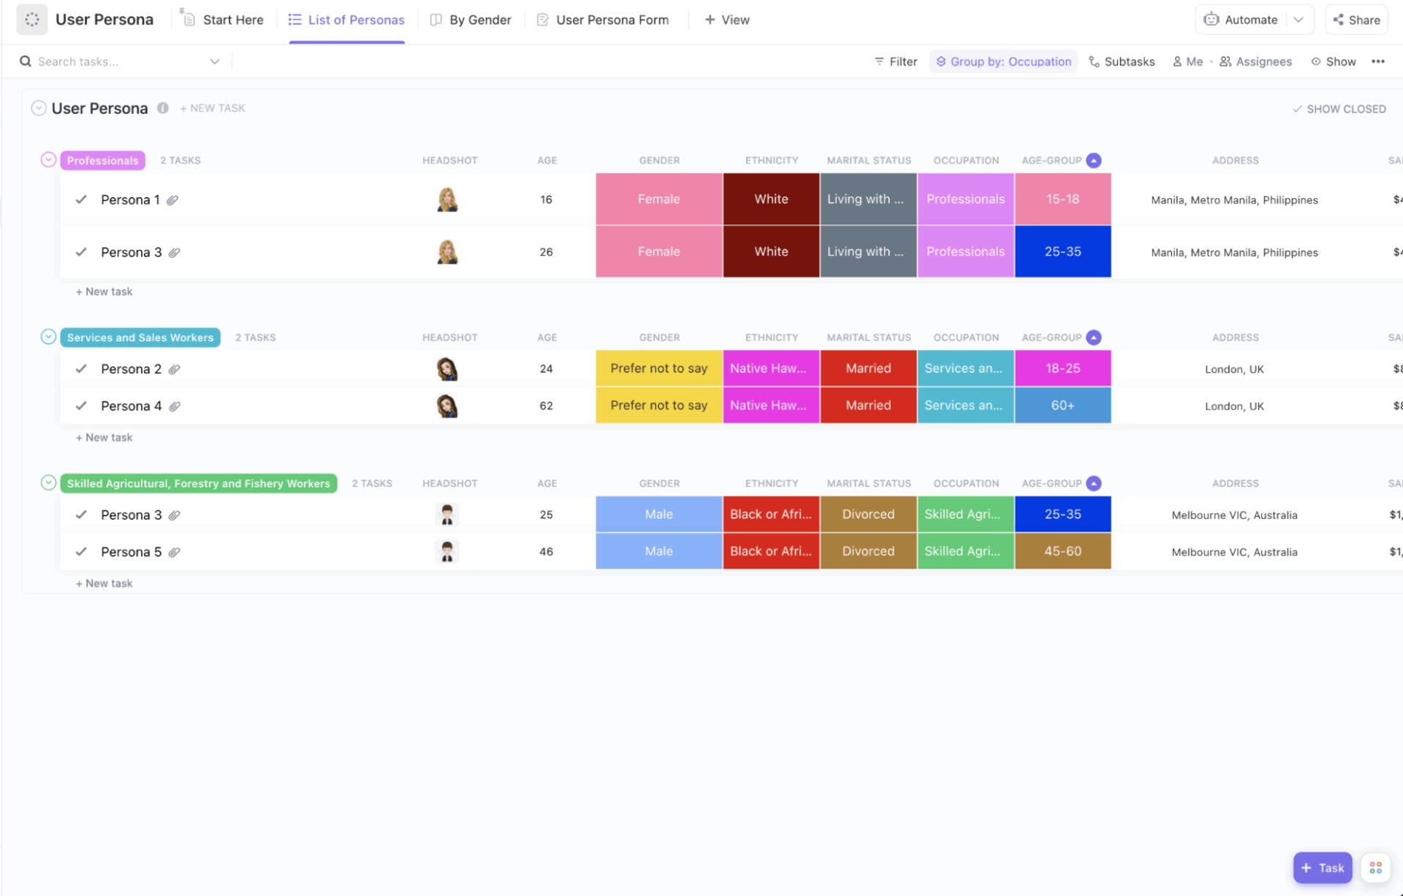Collapse the Services and Sales Workers group
The width and height of the screenshot is (1403, 896).
coord(47,336)
